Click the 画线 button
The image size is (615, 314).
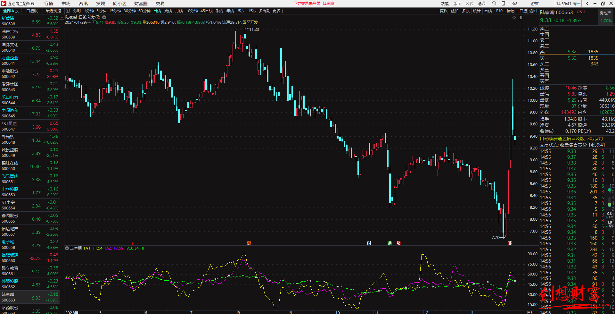(488, 11)
